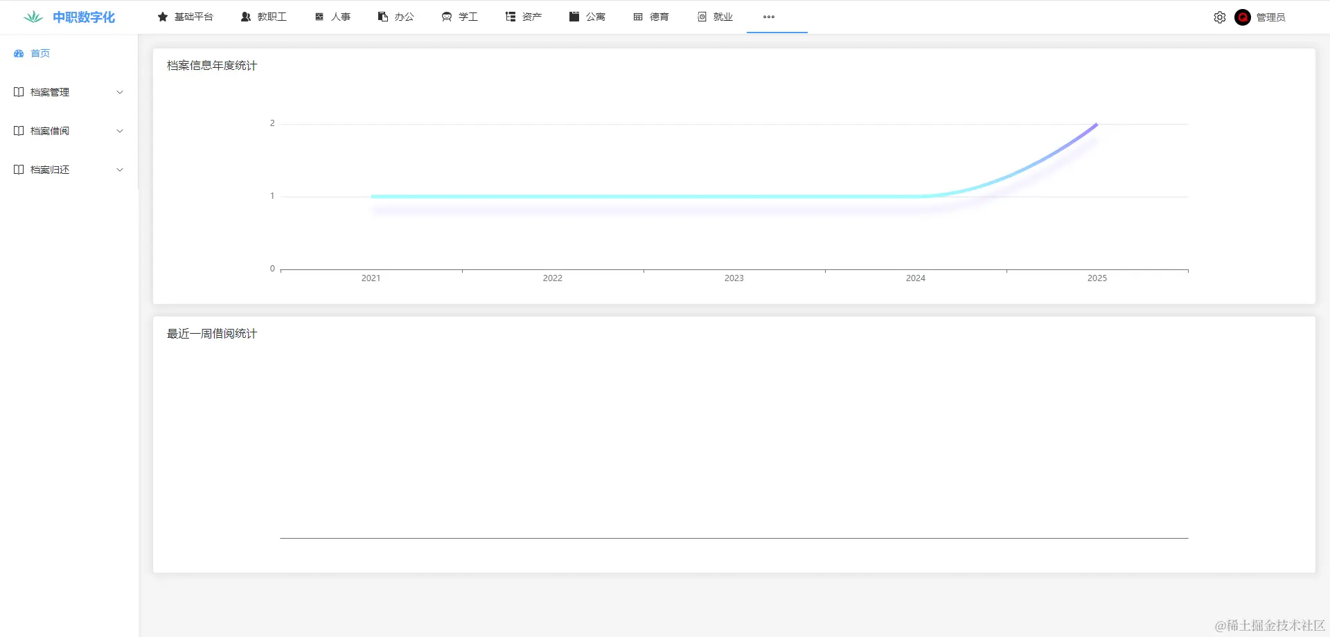1330x637 pixels.
Task: Click the 2025 x-axis label
Action: (x=1097, y=278)
